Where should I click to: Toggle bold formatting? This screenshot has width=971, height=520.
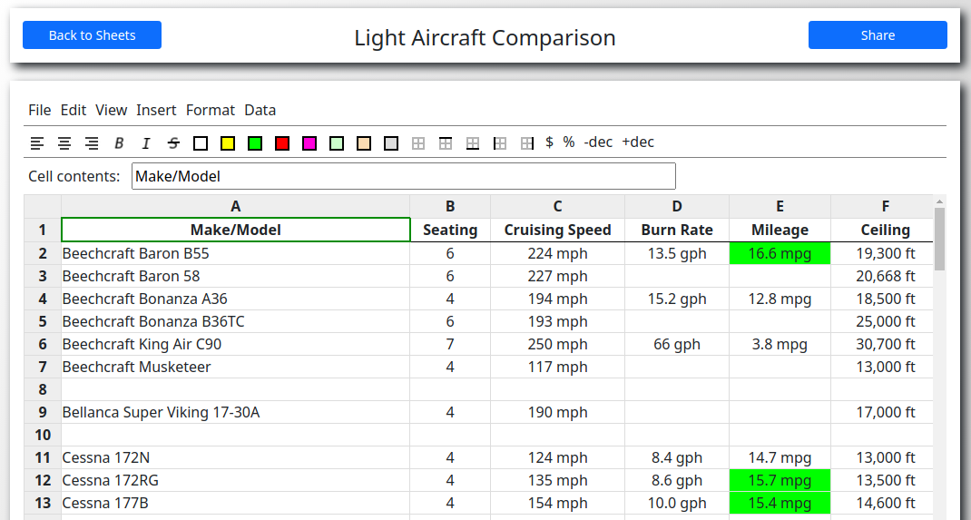[x=119, y=143]
